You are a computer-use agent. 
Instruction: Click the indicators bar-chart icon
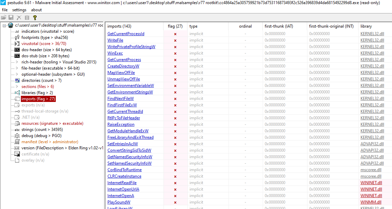tap(17, 31)
